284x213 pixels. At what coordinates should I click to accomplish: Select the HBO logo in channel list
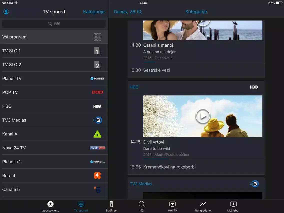click(x=97, y=106)
